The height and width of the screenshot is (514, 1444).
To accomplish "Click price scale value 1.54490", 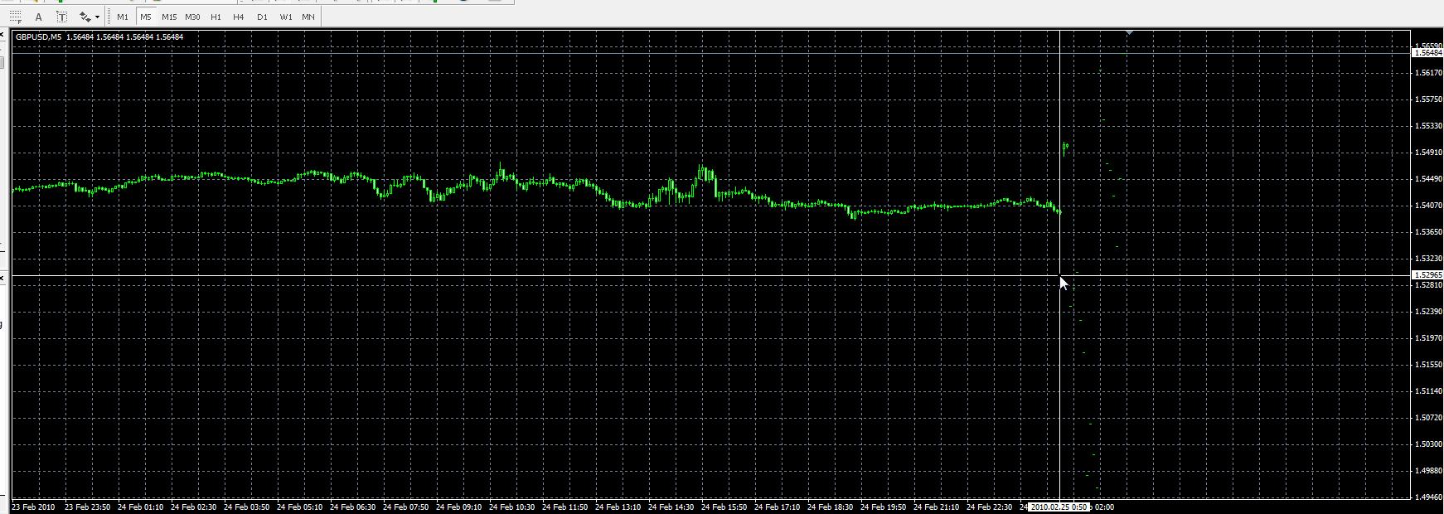I will (x=1428, y=179).
